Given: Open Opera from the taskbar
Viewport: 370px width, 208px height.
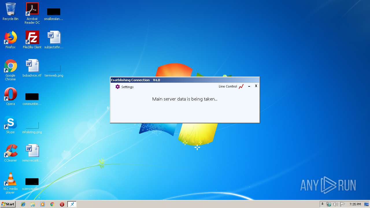Looking at the screenshot, I should [62, 204].
